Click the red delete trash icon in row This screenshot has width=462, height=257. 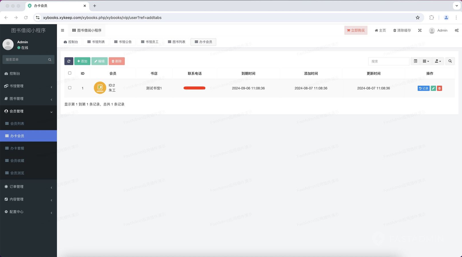click(439, 89)
